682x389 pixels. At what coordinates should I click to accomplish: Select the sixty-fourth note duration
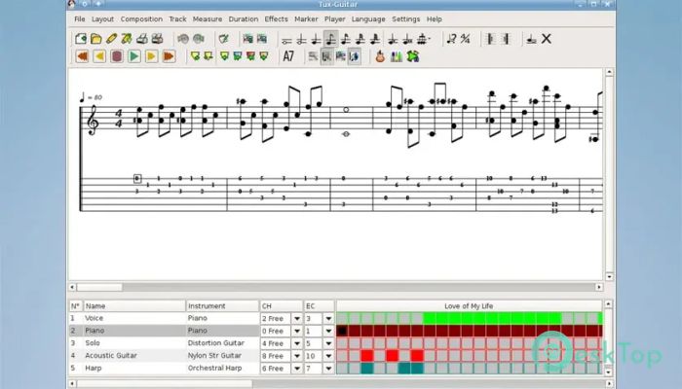pyautogui.click(x=375, y=40)
